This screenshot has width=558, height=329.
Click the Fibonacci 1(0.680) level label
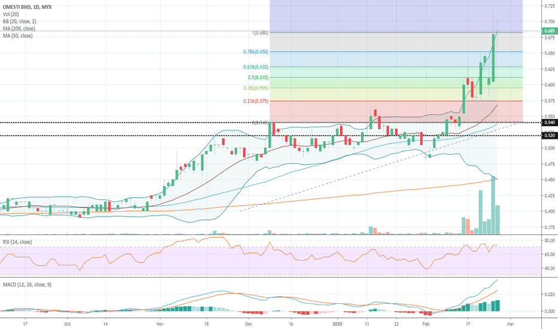pos(260,33)
